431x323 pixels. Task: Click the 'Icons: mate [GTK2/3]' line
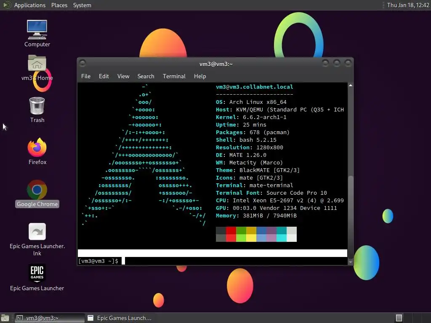tap(249, 178)
